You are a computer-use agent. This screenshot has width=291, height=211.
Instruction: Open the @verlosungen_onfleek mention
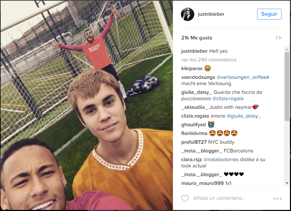243,77
